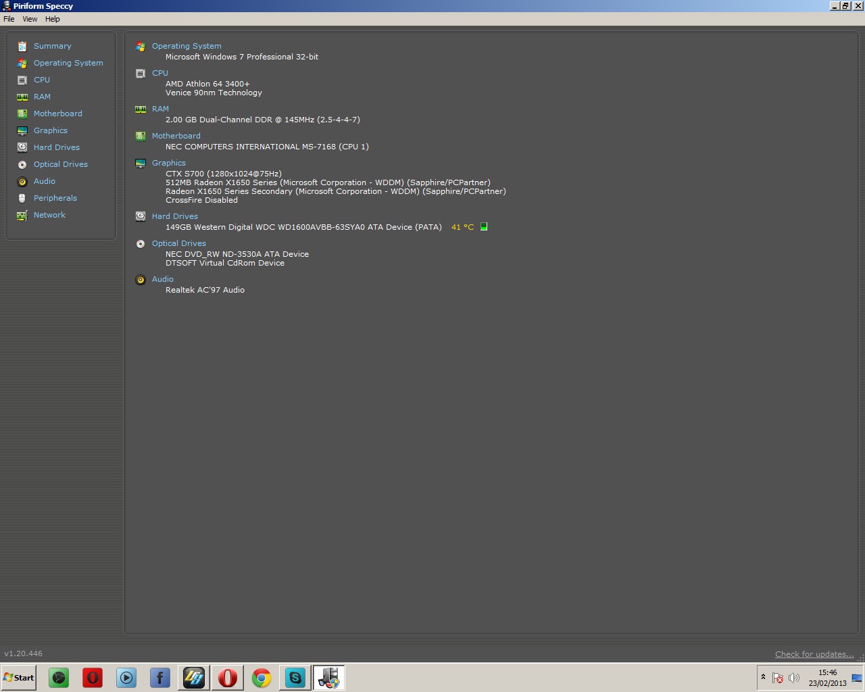Open the Help menu
Screen dimensions: 865x692
click(x=53, y=19)
